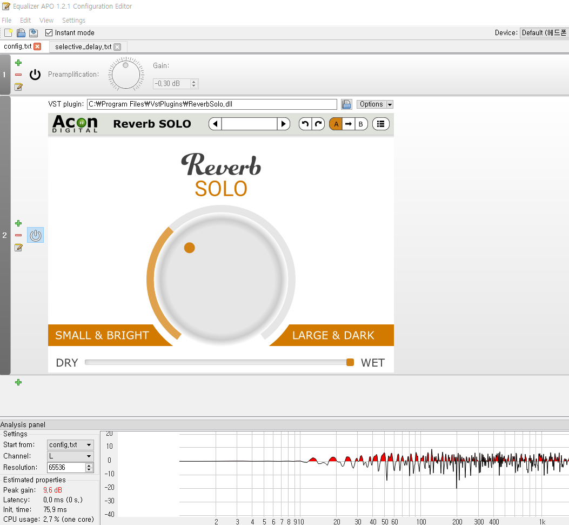Toggle the Instant mode checkbox

click(x=49, y=32)
